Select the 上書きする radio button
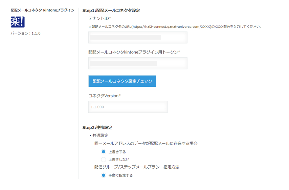This screenshot has height=190, width=289. pos(104,152)
